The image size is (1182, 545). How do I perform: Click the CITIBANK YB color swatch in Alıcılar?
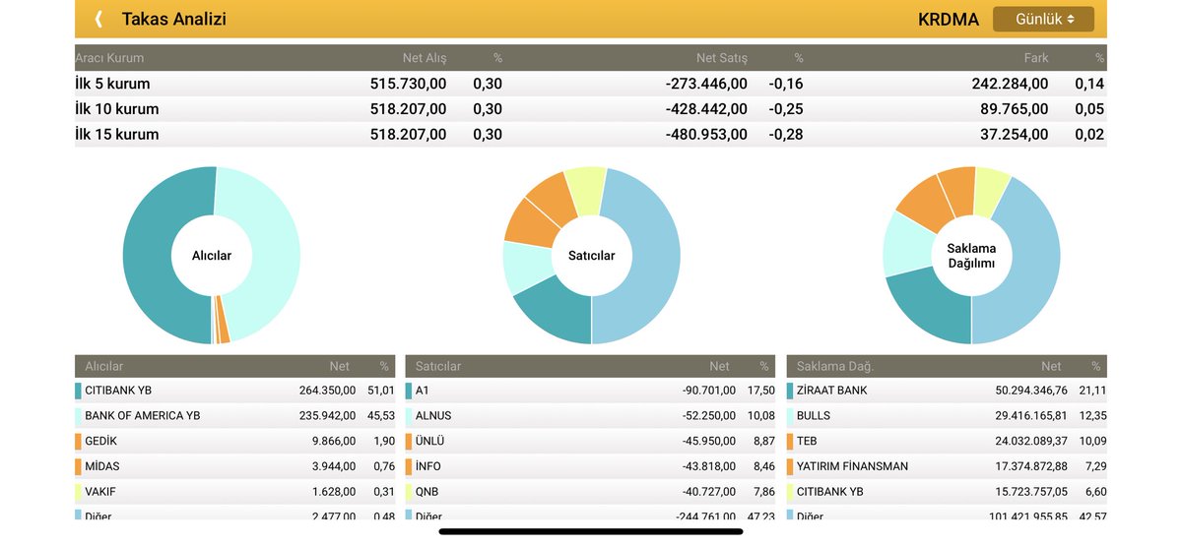coord(78,391)
